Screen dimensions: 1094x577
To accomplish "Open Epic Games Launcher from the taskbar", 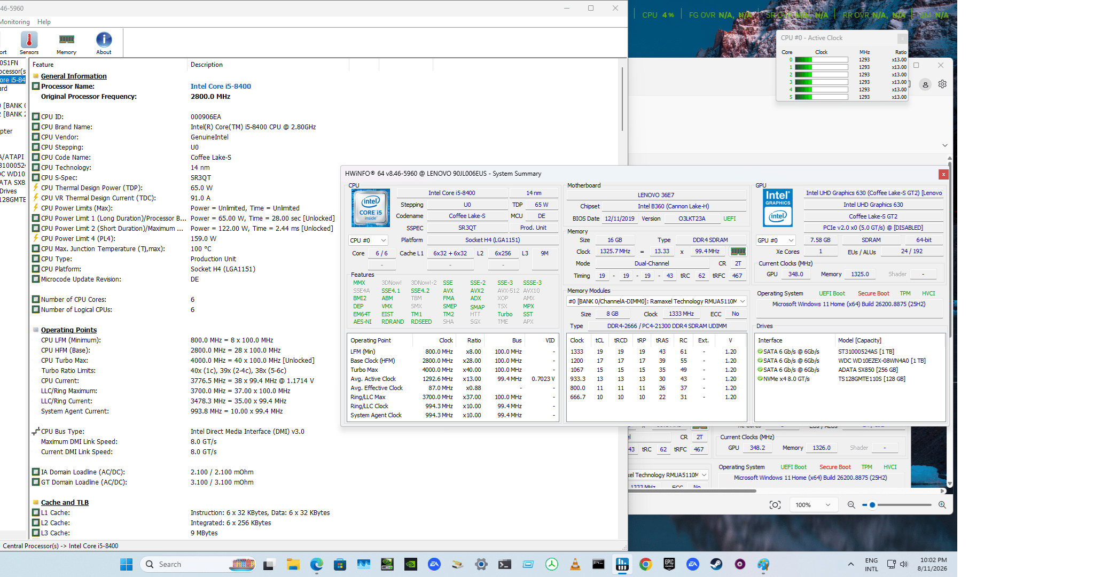I will (669, 564).
